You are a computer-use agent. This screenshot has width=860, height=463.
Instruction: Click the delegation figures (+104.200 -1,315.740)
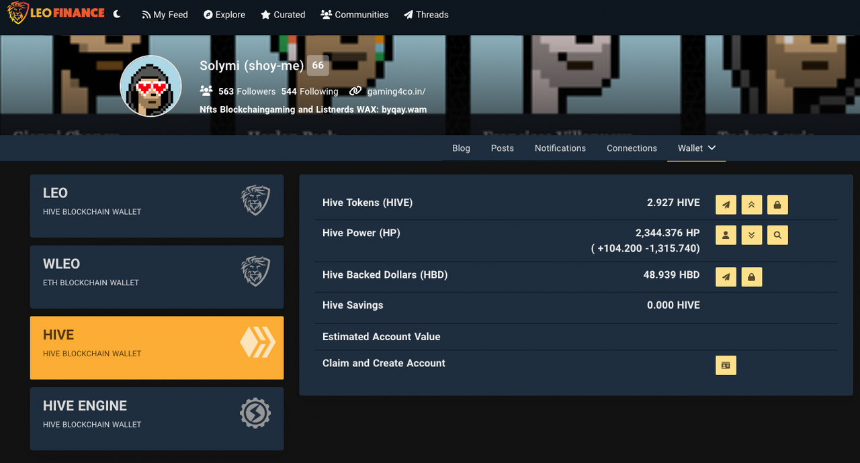646,248
